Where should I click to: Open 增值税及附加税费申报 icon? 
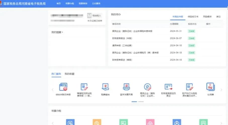(x=84, y=87)
